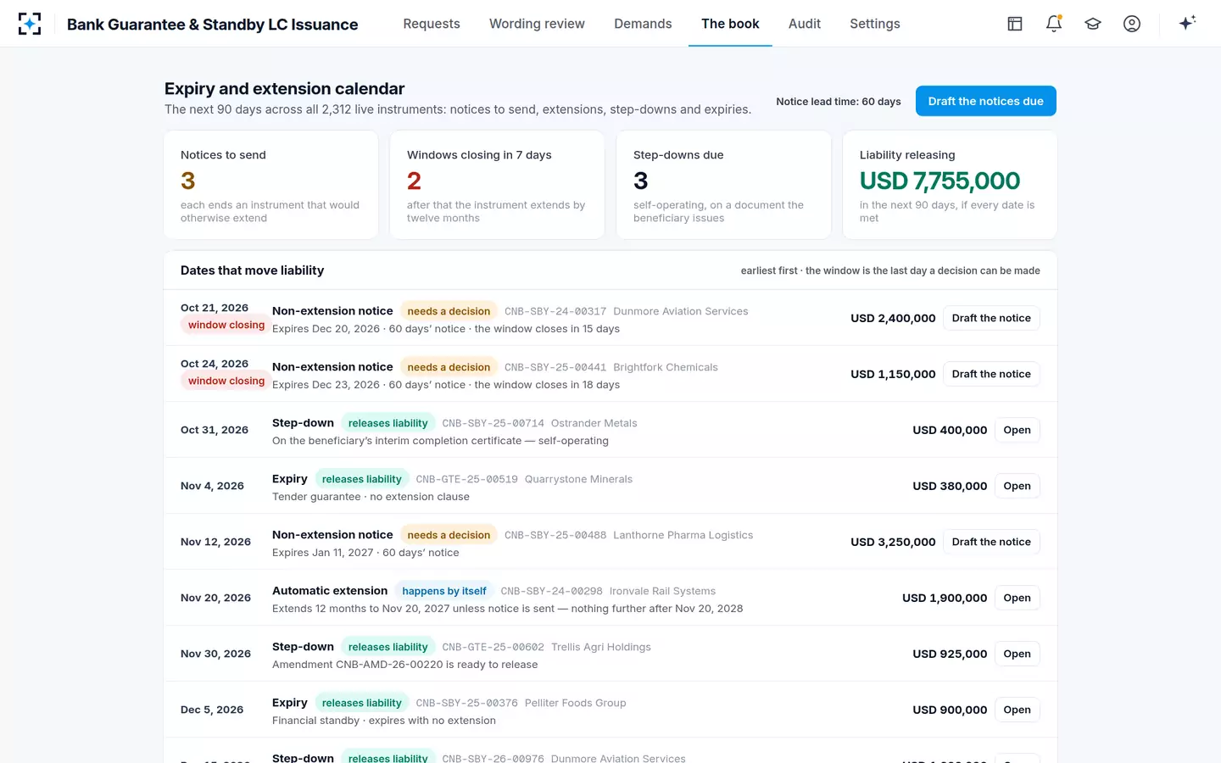
Task: Click the amount USD 3,250,000
Action: (x=893, y=542)
